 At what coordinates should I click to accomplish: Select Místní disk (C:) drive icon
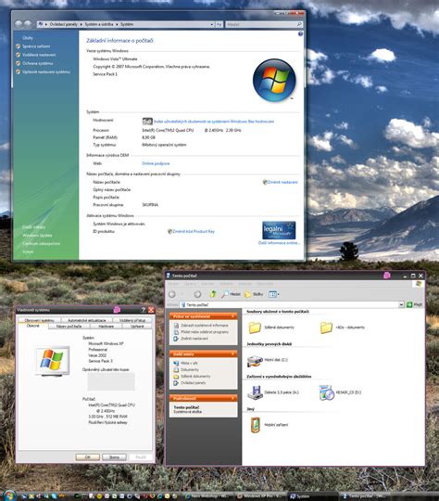(x=255, y=360)
